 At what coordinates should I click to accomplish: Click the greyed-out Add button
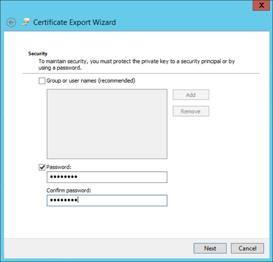(x=191, y=95)
